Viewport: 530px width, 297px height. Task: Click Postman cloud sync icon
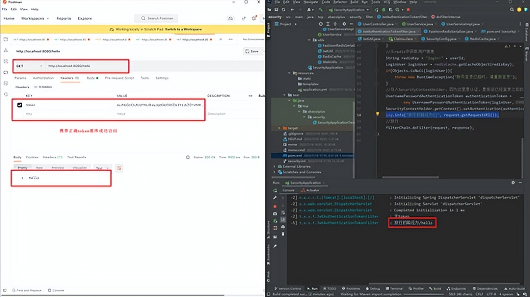click(x=230, y=18)
